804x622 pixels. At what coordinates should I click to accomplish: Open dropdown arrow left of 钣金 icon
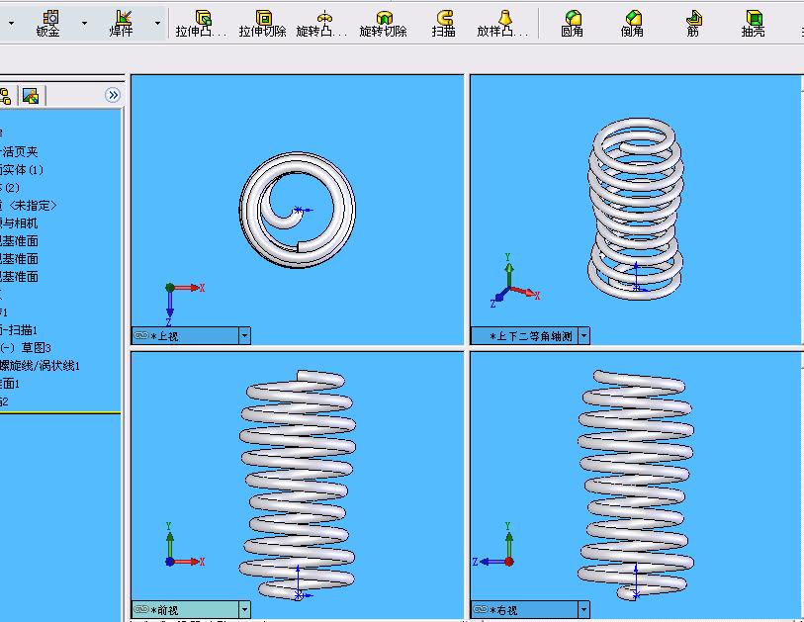coord(11,23)
